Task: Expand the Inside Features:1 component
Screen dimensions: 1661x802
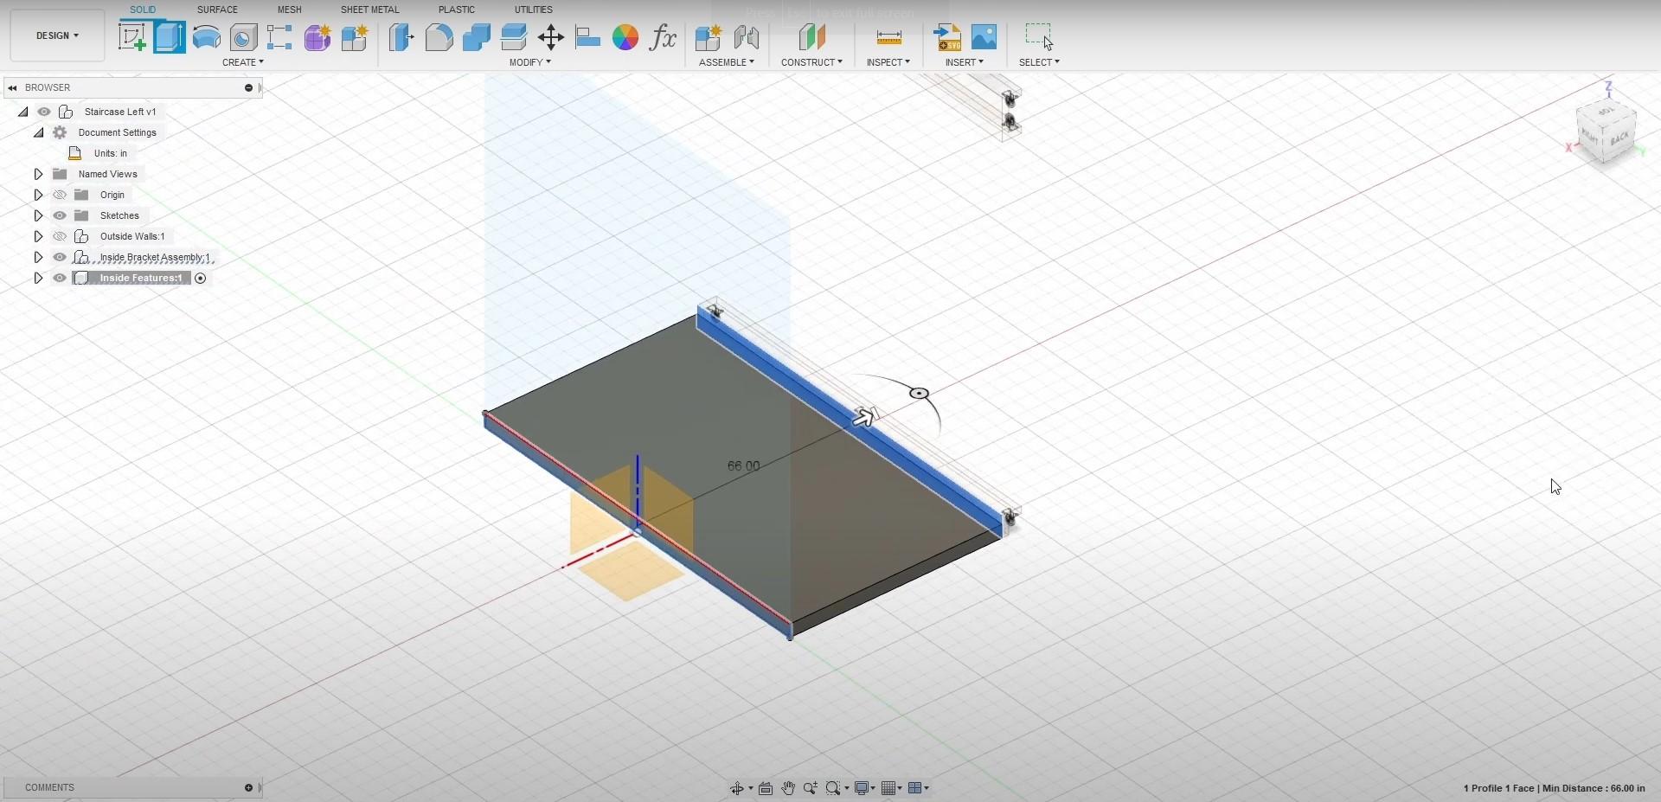Action: click(x=38, y=278)
